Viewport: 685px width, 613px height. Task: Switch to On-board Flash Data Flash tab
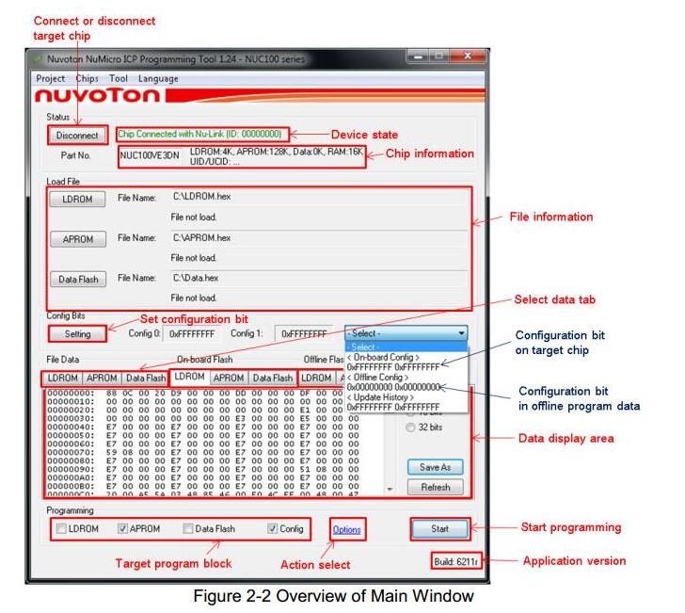(273, 379)
